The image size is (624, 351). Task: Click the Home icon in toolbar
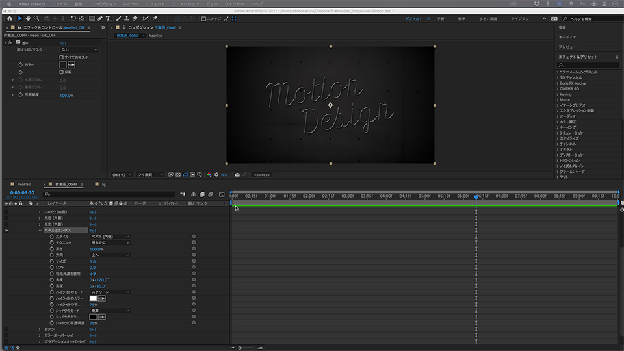[10, 19]
